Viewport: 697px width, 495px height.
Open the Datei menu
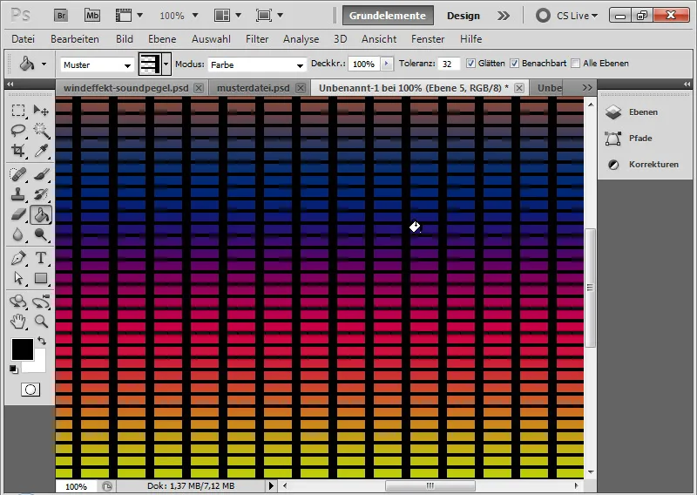pyautogui.click(x=24, y=39)
